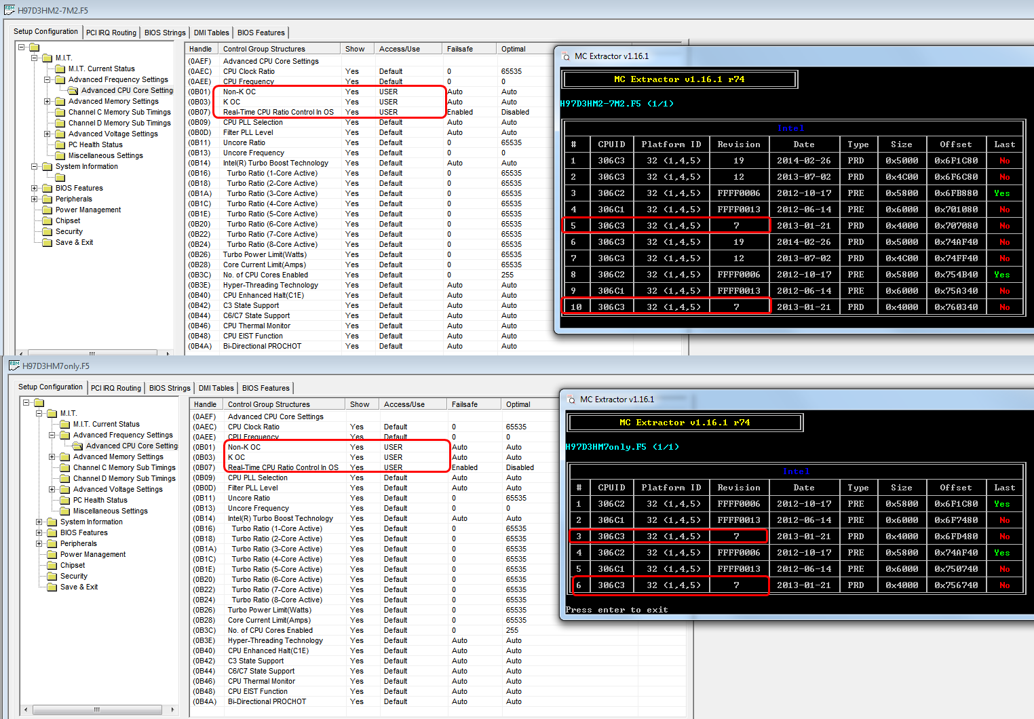Click Chipset folder icon in H97D3HM2-7M2.F5 tree
The width and height of the screenshot is (1034, 719).
47,220
